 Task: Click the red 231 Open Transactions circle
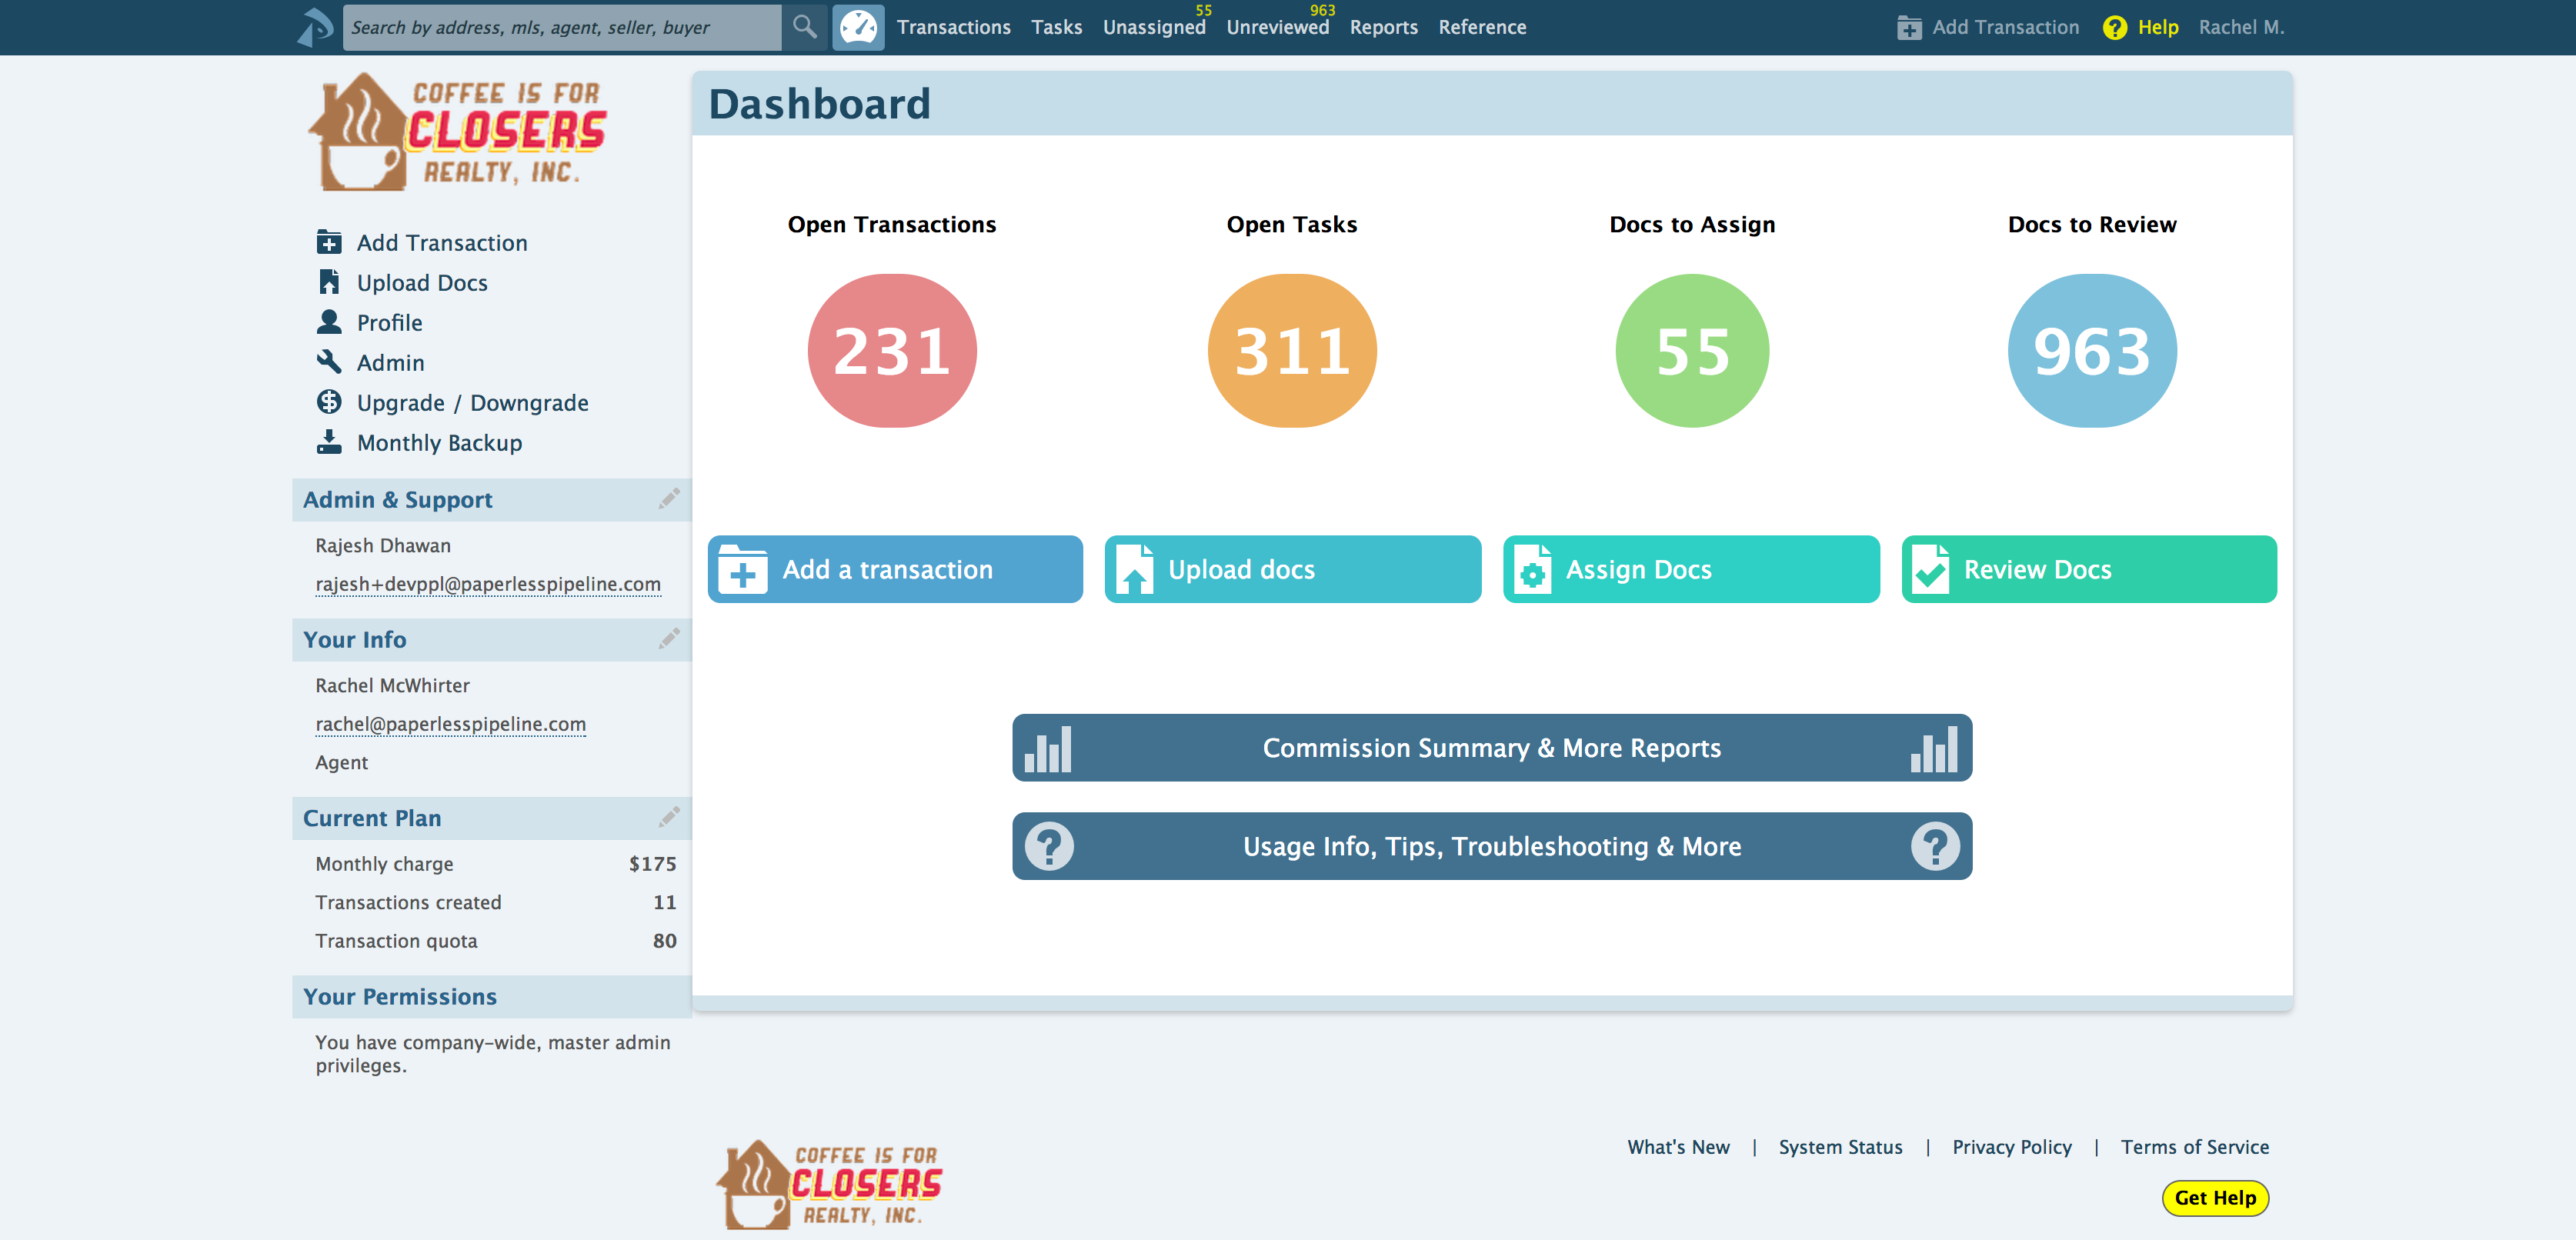[891, 351]
